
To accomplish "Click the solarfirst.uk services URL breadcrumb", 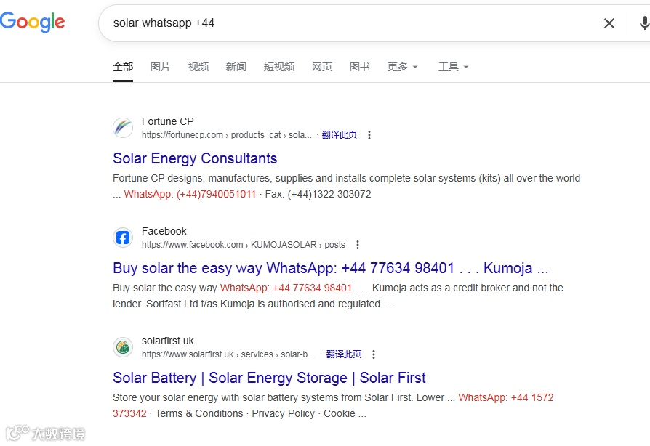I will pyautogui.click(x=228, y=354).
